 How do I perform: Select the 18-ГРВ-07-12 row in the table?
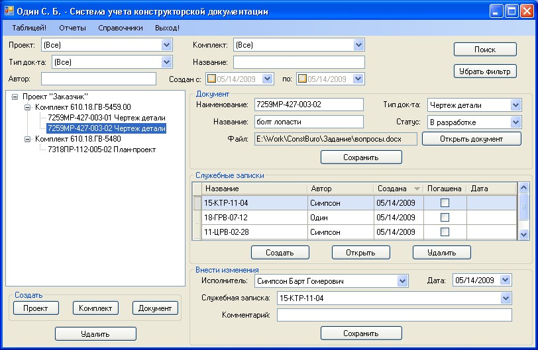[x=254, y=217]
